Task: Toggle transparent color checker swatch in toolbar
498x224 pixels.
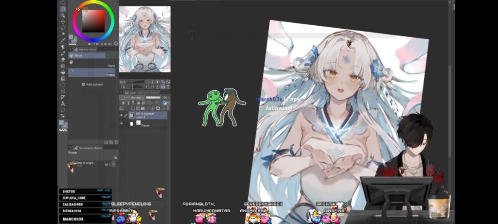Action: pos(63,130)
